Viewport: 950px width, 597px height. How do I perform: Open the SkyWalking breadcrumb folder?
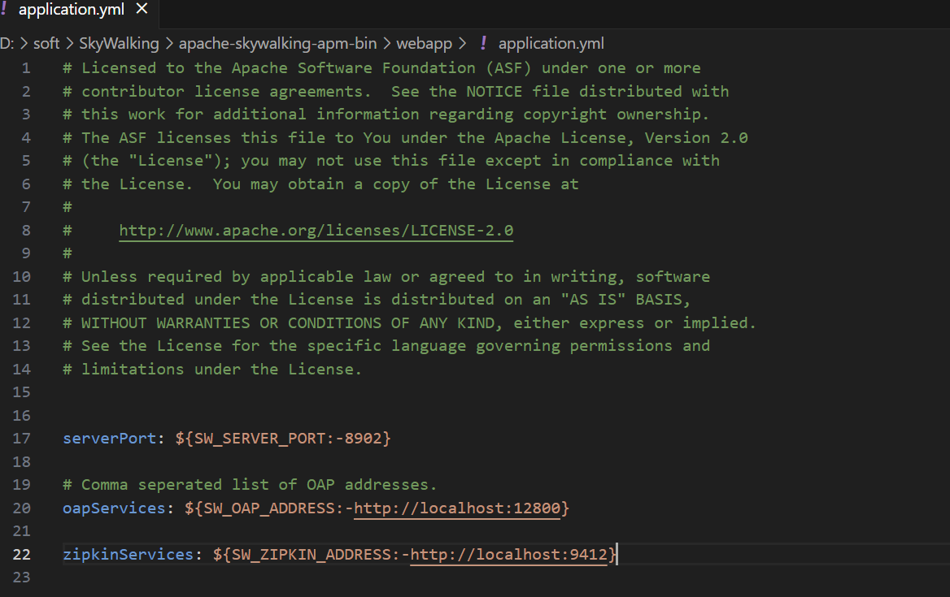(x=119, y=44)
